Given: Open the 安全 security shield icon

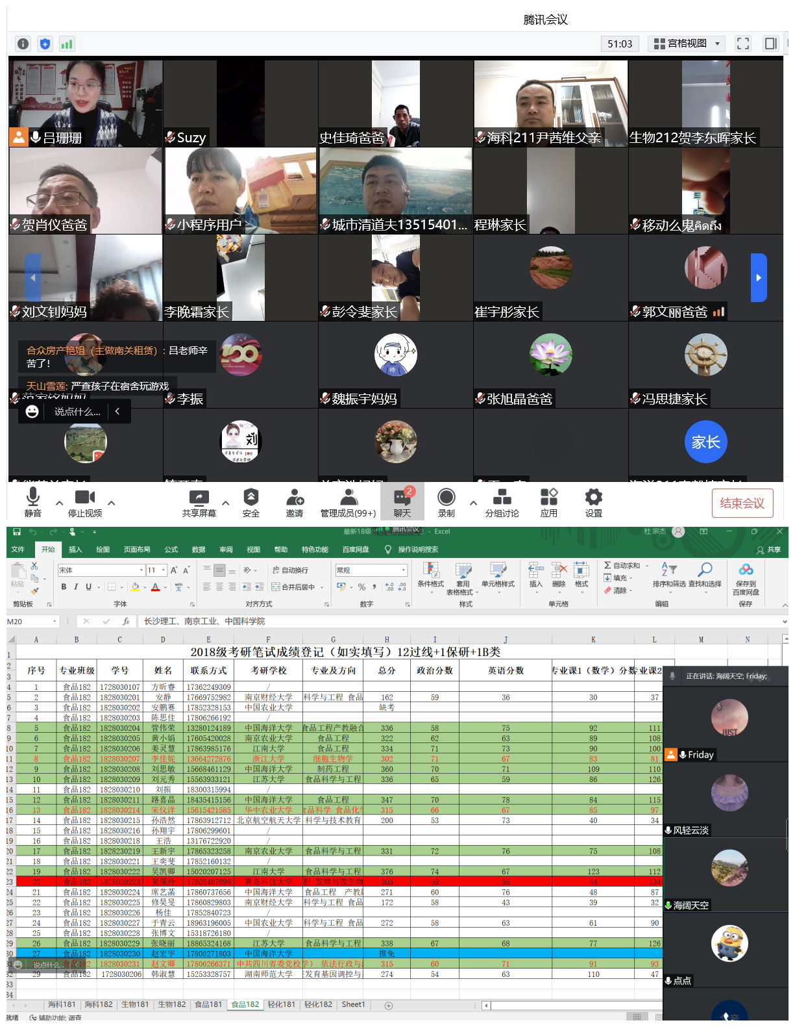Looking at the screenshot, I should [x=251, y=503].
